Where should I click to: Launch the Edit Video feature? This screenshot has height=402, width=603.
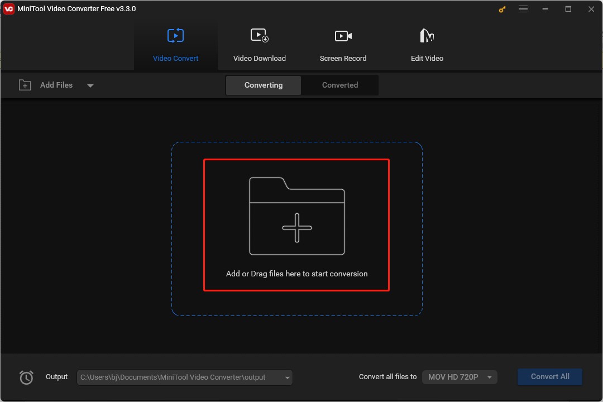(x=427, y=35)
